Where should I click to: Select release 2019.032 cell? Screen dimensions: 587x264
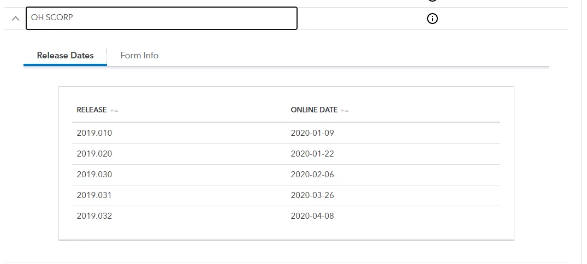[x=94, y=216]
